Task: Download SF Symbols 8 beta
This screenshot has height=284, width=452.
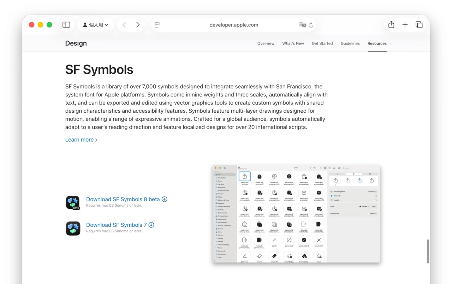Action: [127, 199]
